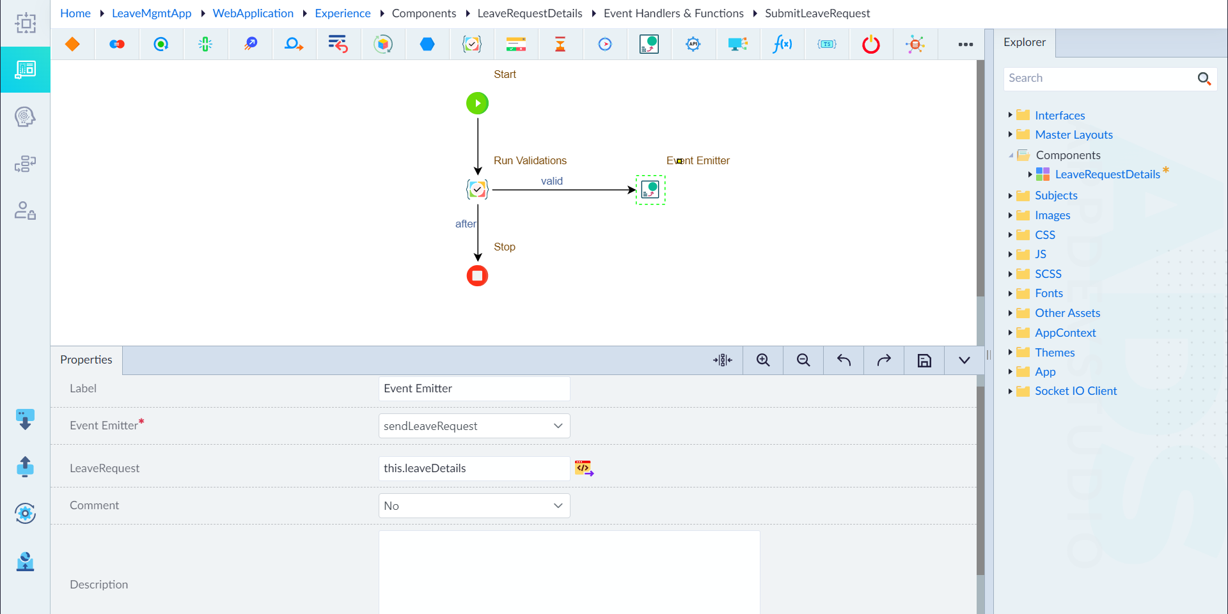The width and height of the screenshot is (1228, 614).
Task: Insert an API call node from toolbar
Action: [x=693, y=44]
